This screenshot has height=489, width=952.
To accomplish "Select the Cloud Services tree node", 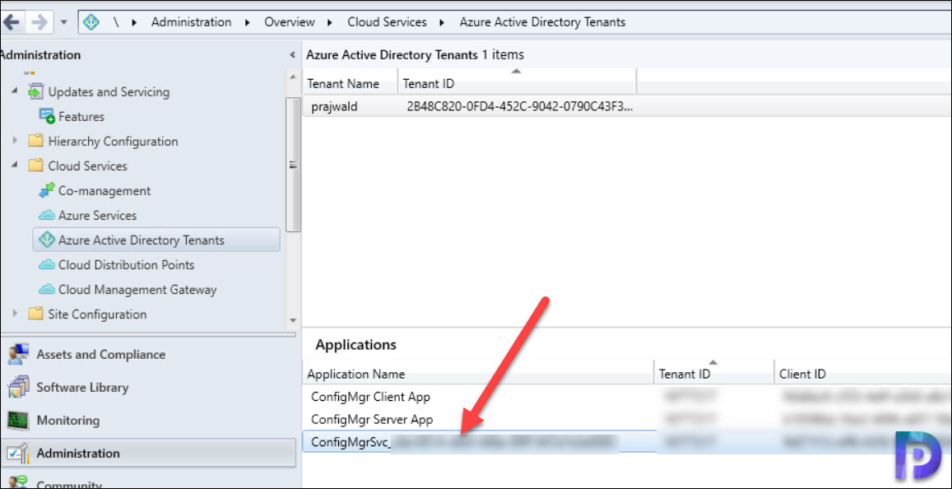I will (87, 166).
